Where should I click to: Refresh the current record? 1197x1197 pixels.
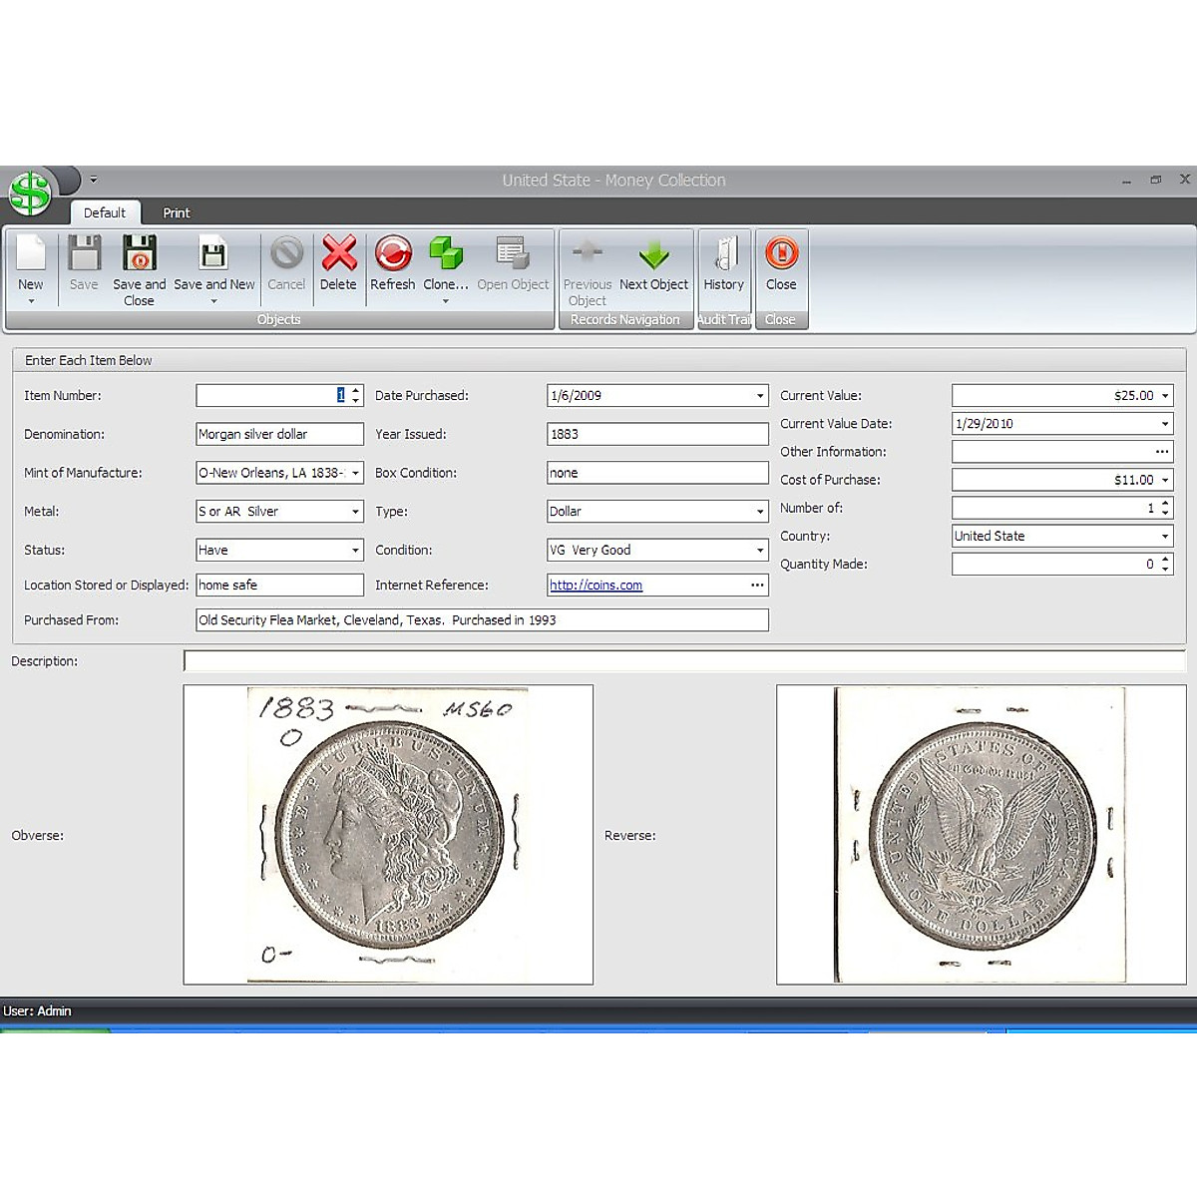pyautogui.click(x=392, y=261)
